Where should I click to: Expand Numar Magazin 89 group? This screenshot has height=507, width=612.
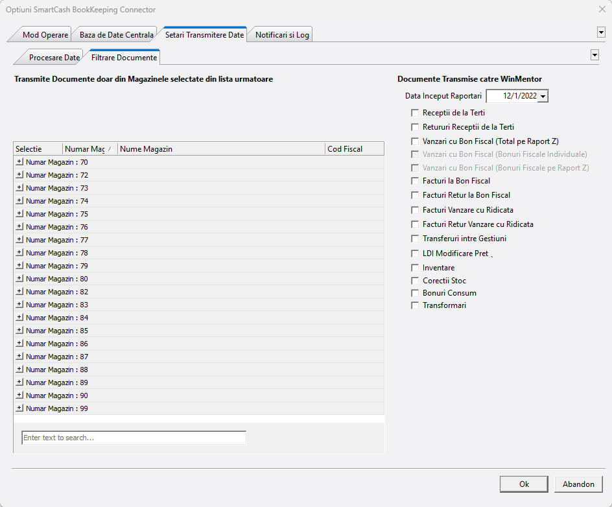[x=19, y=382]
